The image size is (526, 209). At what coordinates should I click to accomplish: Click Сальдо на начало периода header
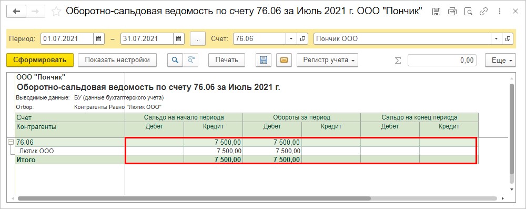click(x=184, y=117)
